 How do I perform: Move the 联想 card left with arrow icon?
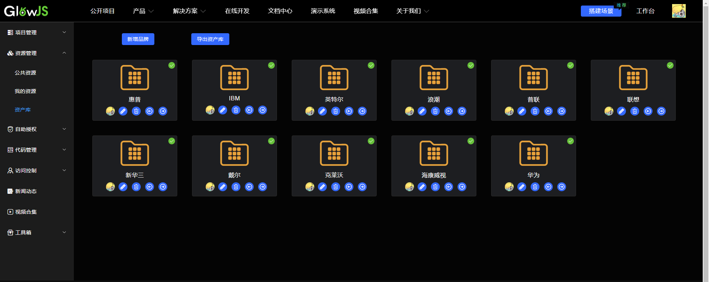[x=648, y=111]
